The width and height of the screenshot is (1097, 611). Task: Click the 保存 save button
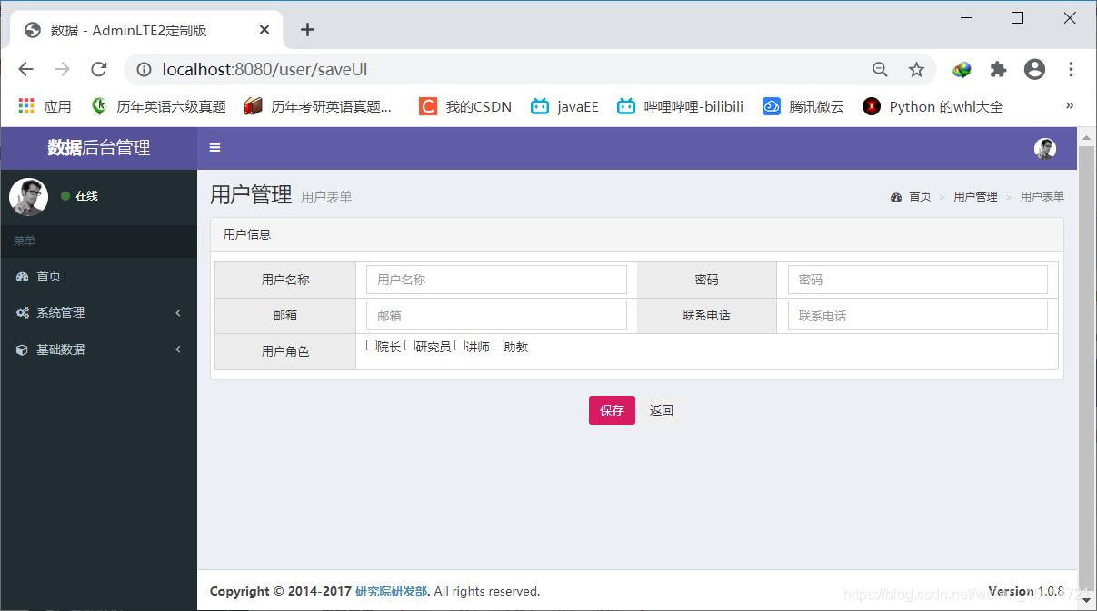click(612, 410)
